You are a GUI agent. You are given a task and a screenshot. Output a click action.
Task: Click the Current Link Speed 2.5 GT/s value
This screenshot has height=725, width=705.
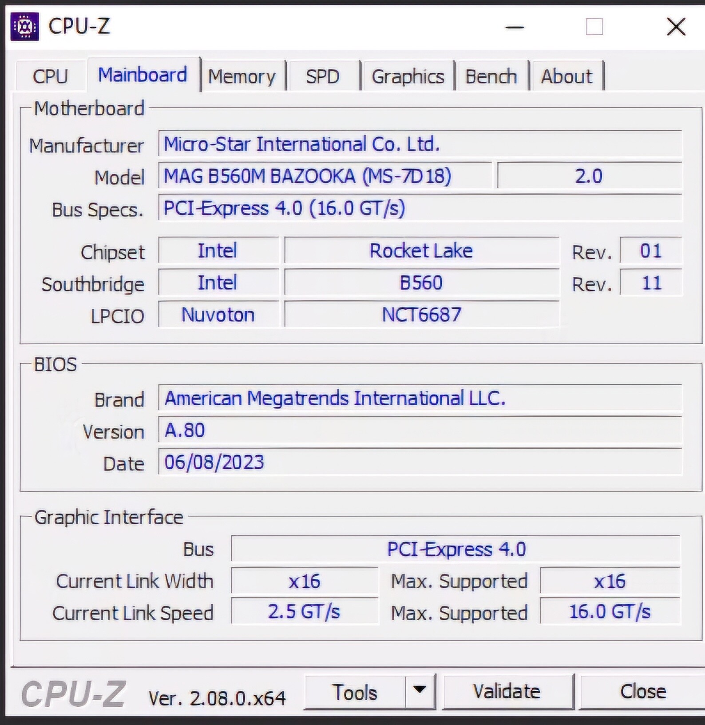pos(305,612)
